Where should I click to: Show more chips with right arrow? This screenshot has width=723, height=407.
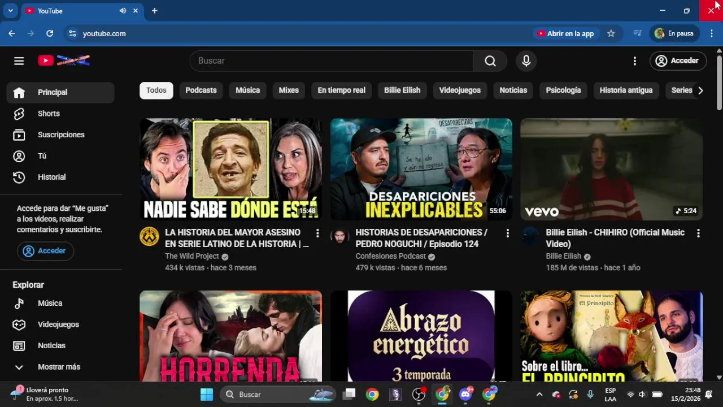[x=700, y=90]
